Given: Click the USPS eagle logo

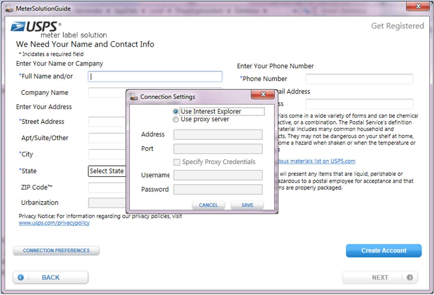Looking at the screenshot, I should pyautogui.click(x=18, y=26).
